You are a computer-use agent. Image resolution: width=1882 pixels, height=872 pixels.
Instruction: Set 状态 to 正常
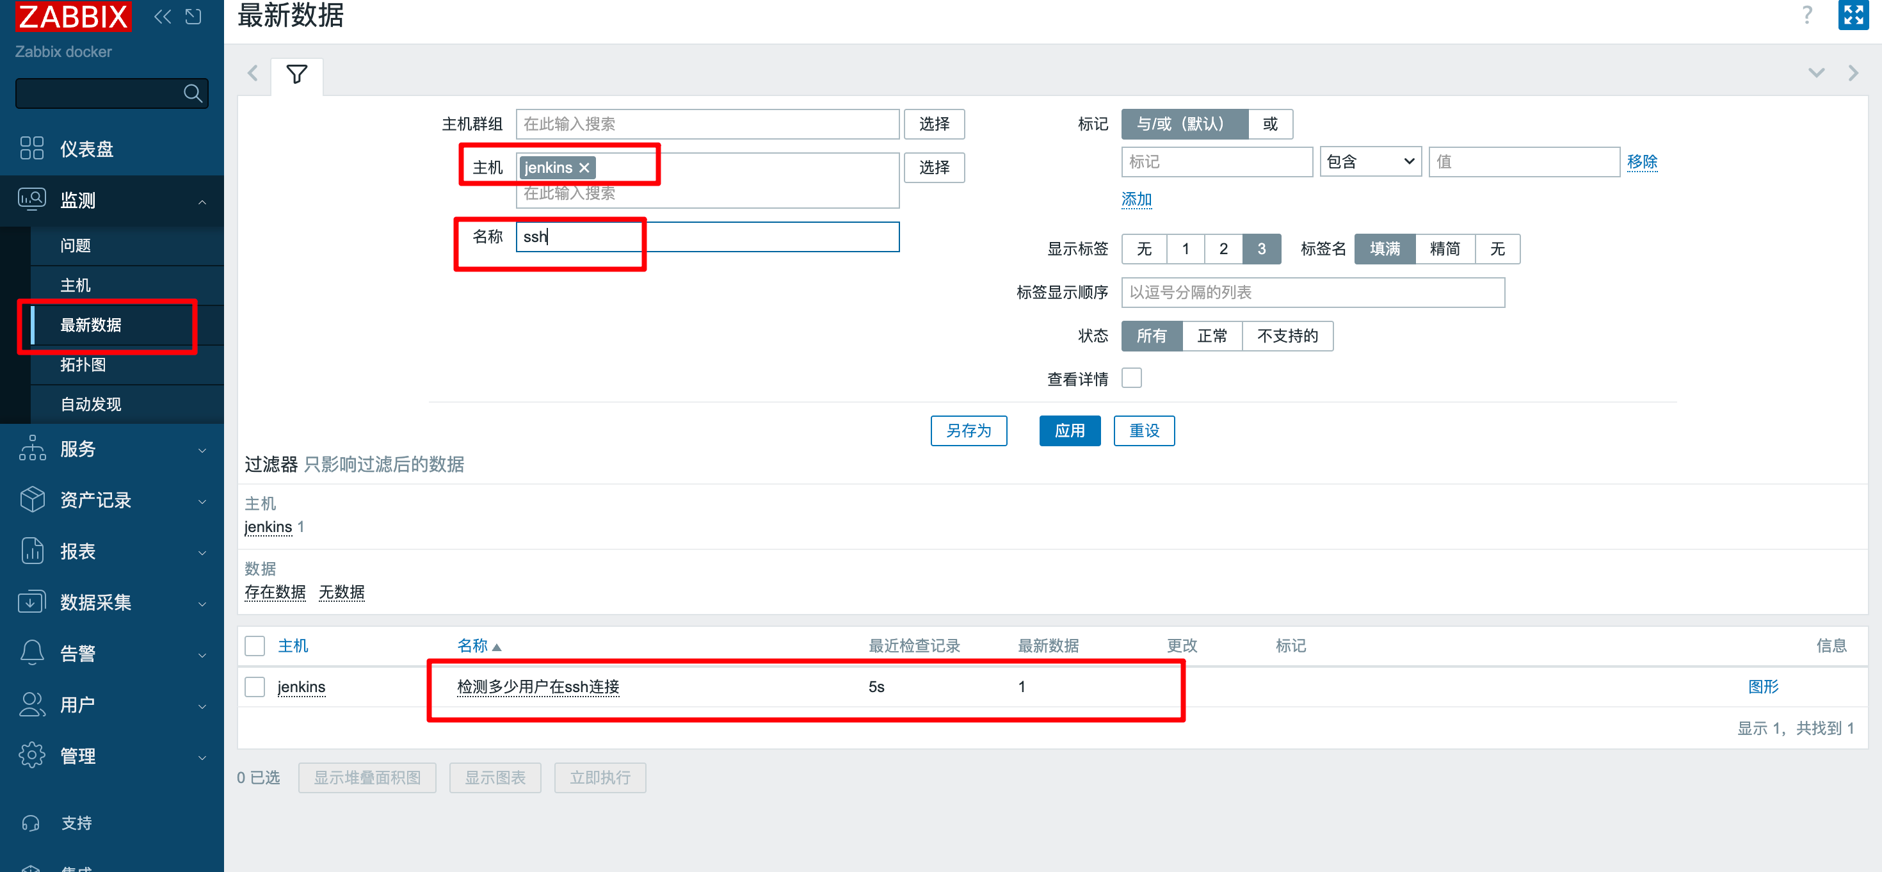tap(1212, 336)
